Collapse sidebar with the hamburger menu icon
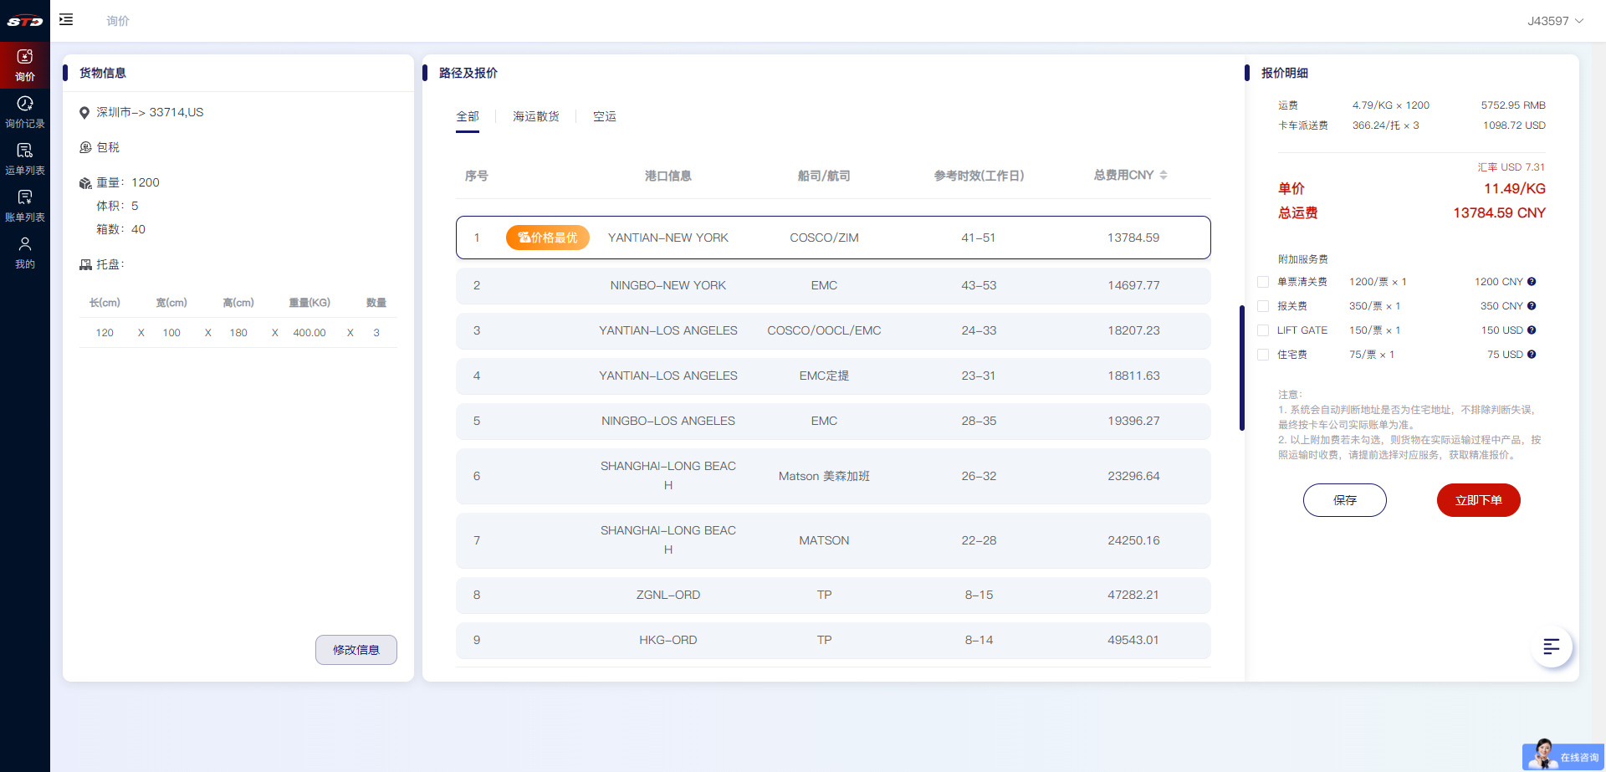Screen dimensions: 1606x772 [66, 19]
